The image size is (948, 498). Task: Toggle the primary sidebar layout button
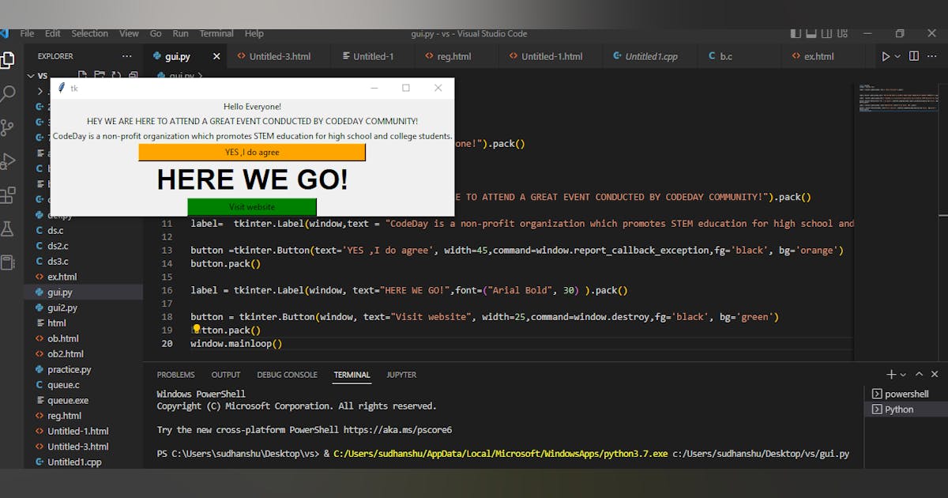tap(796, 34)
